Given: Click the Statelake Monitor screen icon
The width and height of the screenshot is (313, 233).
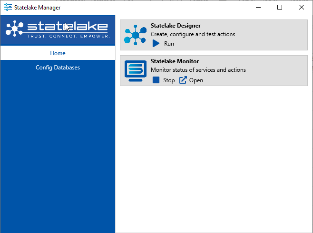Looking at the screenshot, I should 136,71.
